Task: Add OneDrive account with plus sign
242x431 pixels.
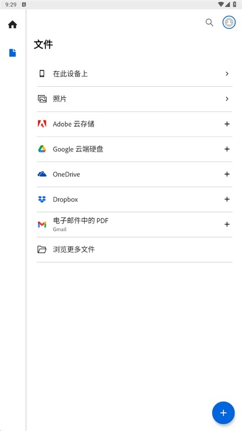Action: pyautogui.click(x=227, y=174)
